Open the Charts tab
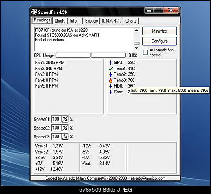 (131, 21)
